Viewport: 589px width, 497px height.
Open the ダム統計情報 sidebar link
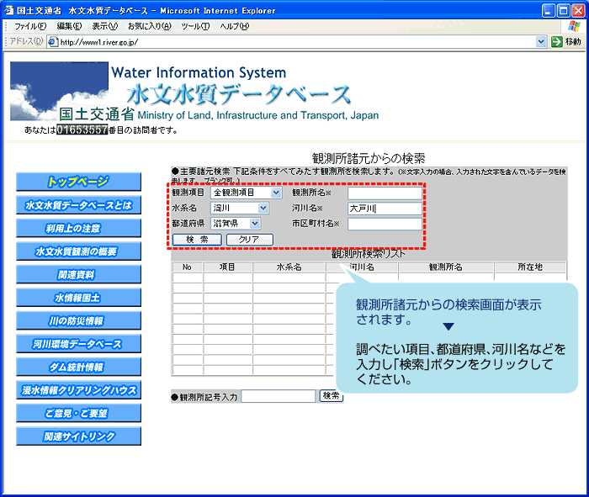(x=78, y=367)
